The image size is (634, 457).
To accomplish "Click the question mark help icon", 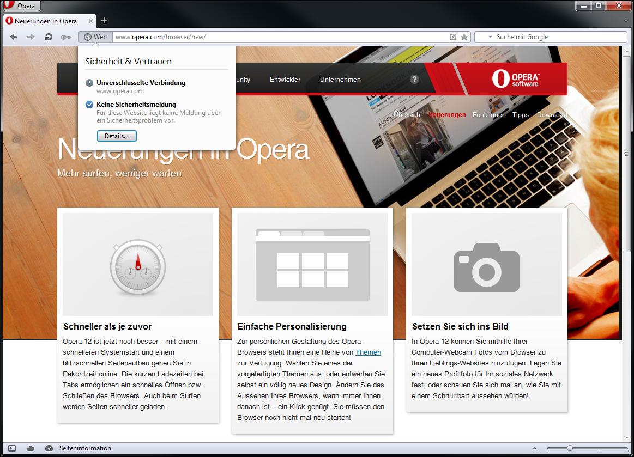I will click(414, 80).
